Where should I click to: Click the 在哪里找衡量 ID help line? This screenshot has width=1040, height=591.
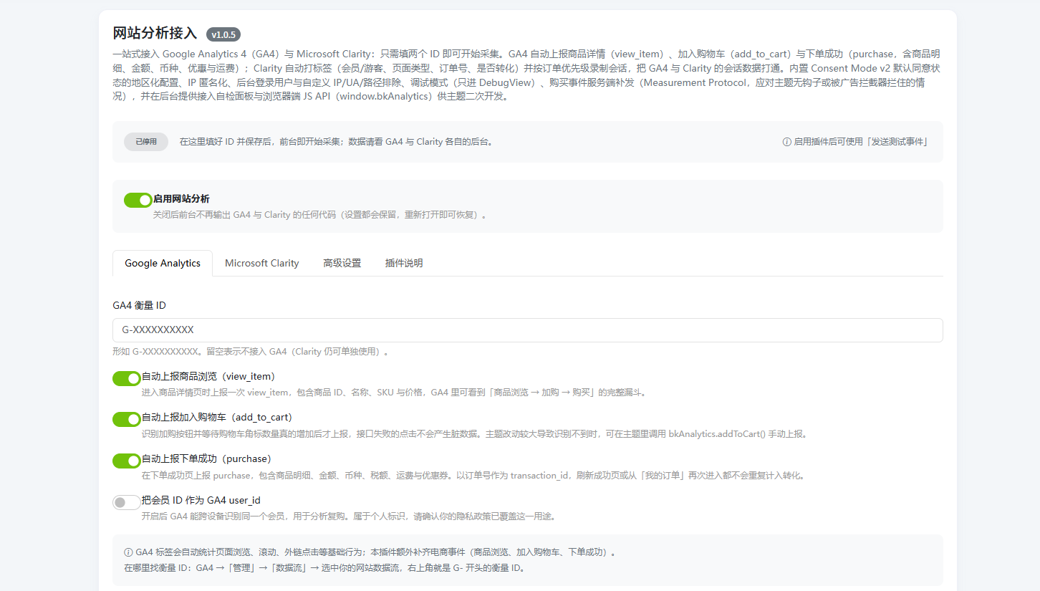[x=327, y=568]
